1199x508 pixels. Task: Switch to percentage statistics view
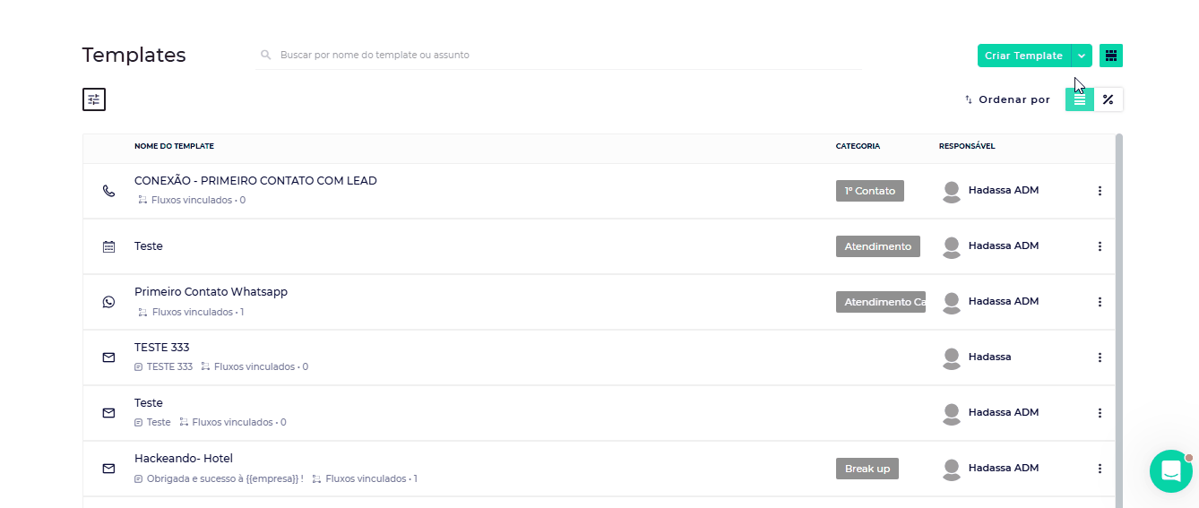[1108, 99]
